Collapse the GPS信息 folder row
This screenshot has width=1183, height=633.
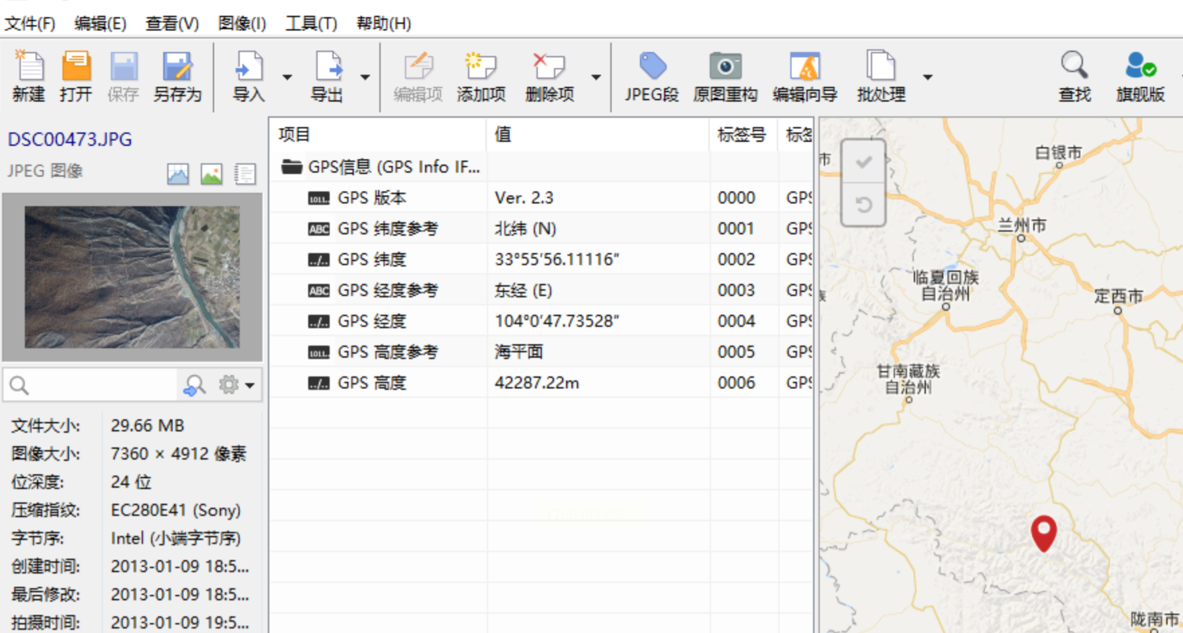[x=291, y=167]
